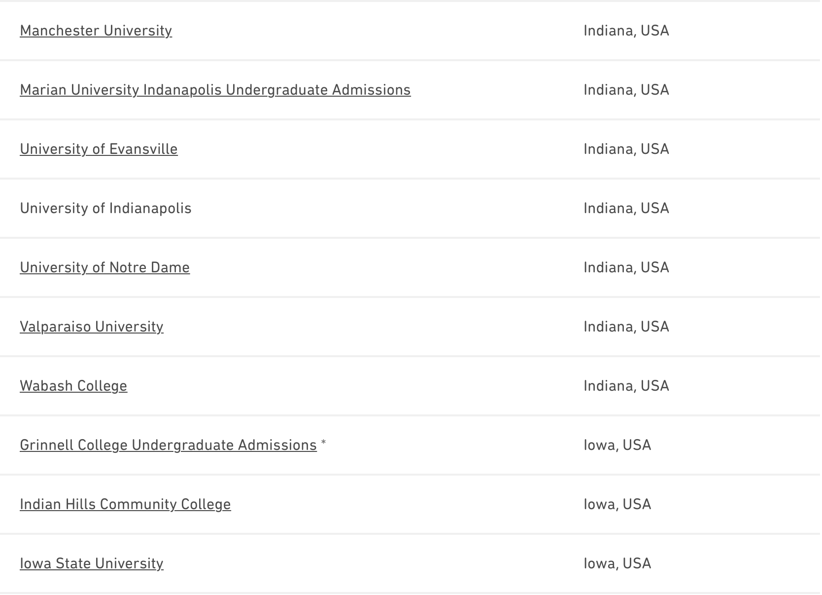Click the Wabash College link
Screen dimensions: 822x595
[73, 386]
